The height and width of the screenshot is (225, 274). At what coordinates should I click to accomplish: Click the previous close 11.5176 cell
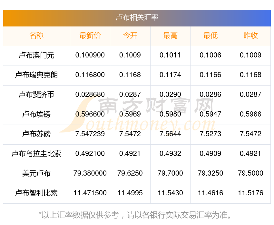[x=250, y=193]
